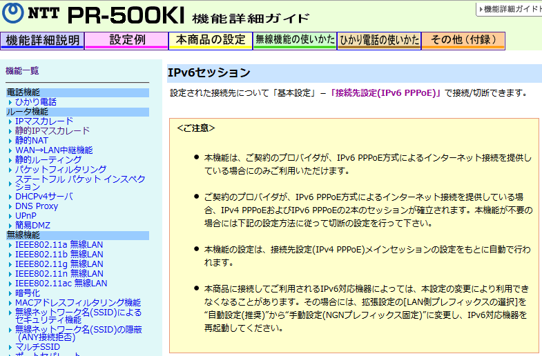542x356 pixels.
Task: Open the 簡易DMZ sidebar link
Action: pyautogui.click(x=32, y=226)
